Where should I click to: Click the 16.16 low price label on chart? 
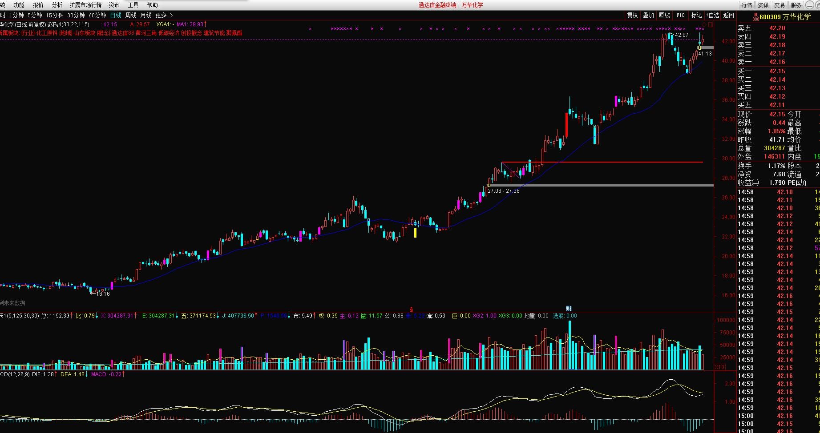click(103, 294)
